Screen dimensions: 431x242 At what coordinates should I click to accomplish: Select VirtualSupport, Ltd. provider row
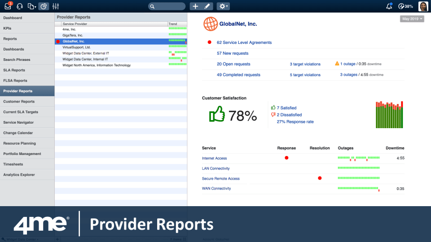tap(77, 47)
